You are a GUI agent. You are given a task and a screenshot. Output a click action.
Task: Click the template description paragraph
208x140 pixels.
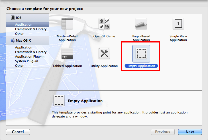[120, 114]
